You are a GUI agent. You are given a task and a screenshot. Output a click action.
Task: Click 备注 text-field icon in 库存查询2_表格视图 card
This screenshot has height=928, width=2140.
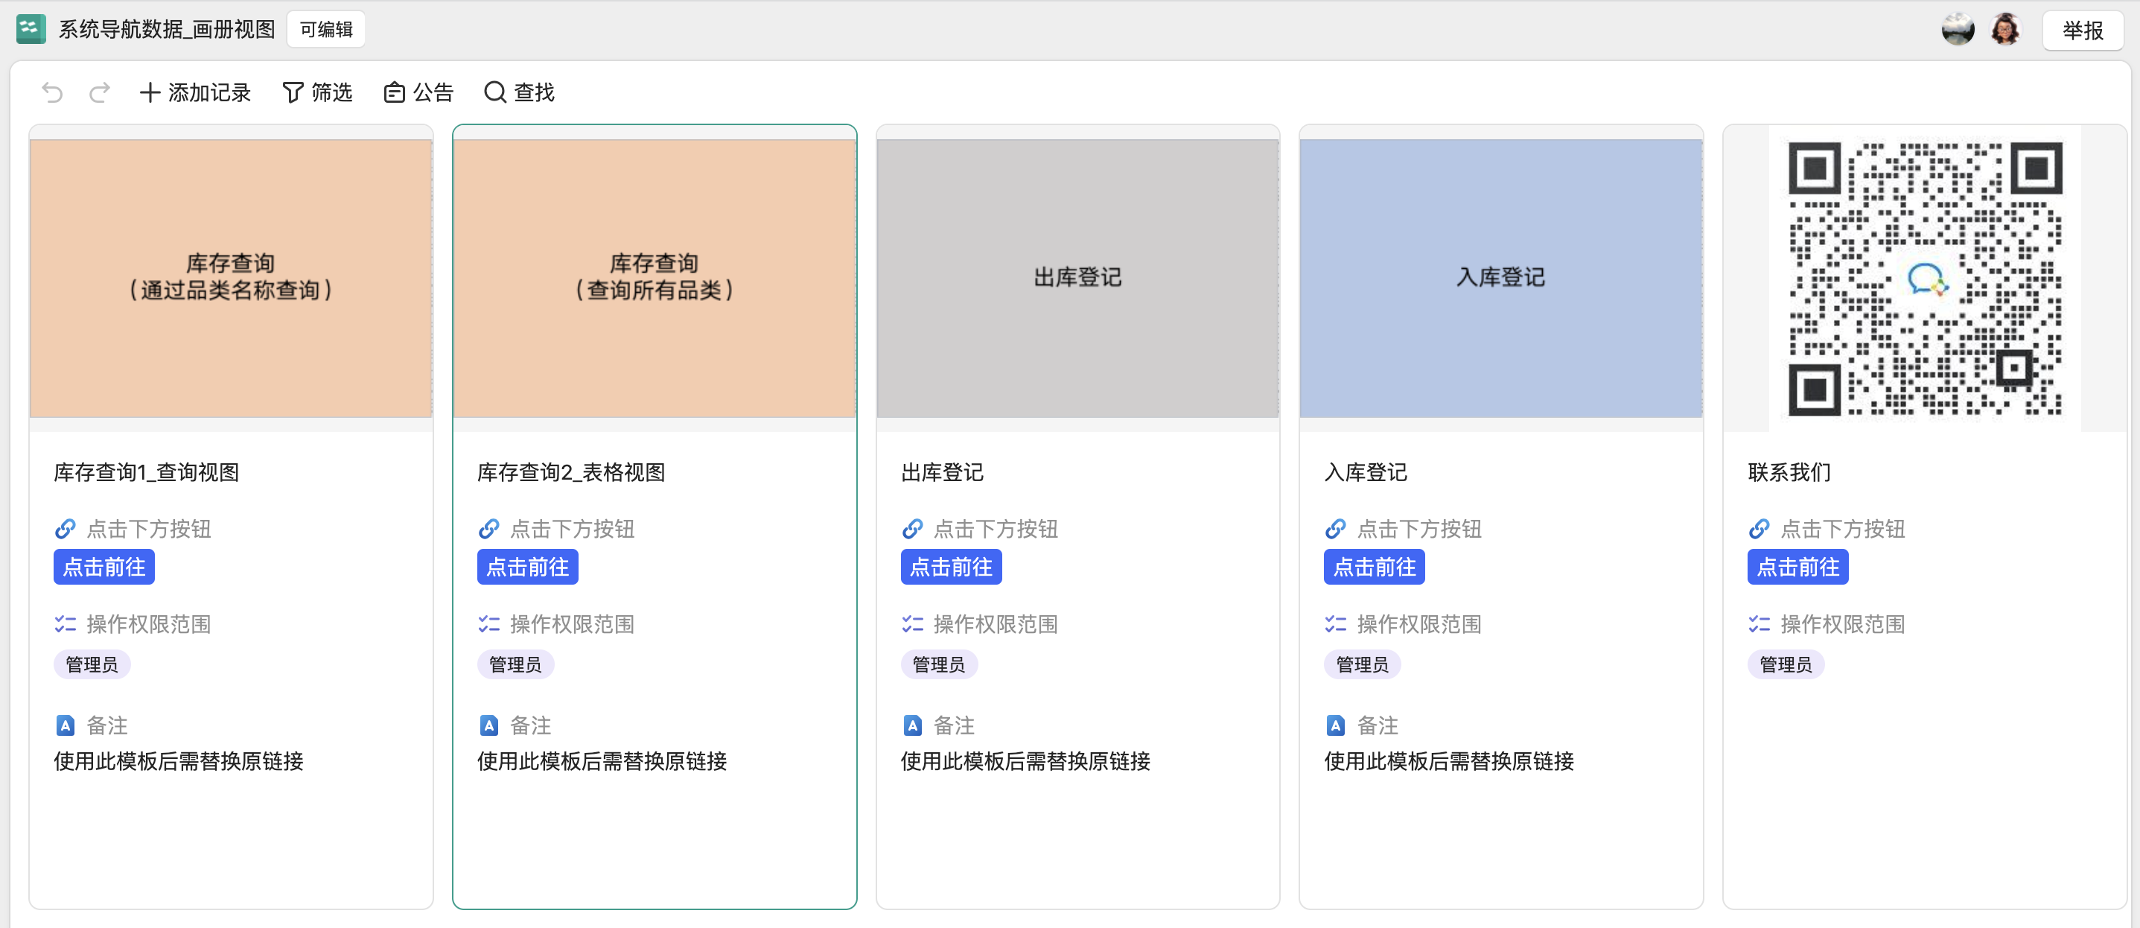point(489,725)
